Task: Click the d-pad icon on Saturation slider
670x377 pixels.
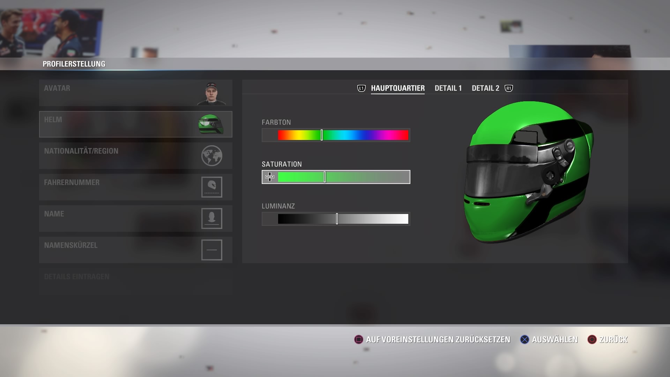Action: click(x=270, y=177)
